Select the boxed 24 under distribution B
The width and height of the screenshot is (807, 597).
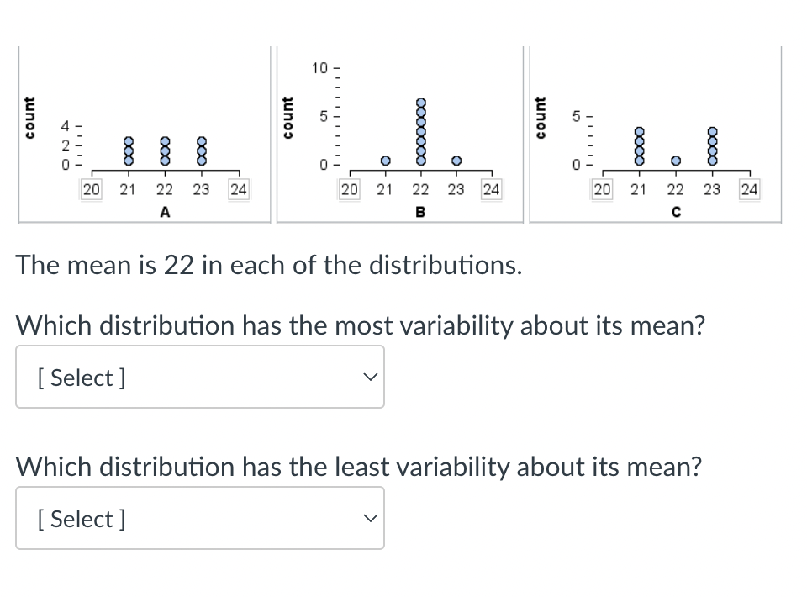point(492,189)
